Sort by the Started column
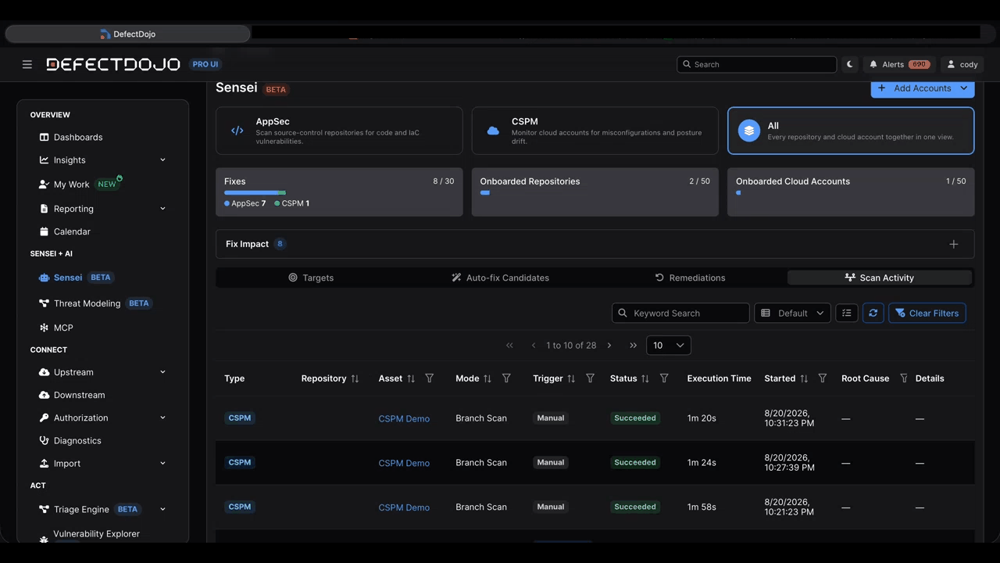This screenshot has height=563, width=1000. 804,378
